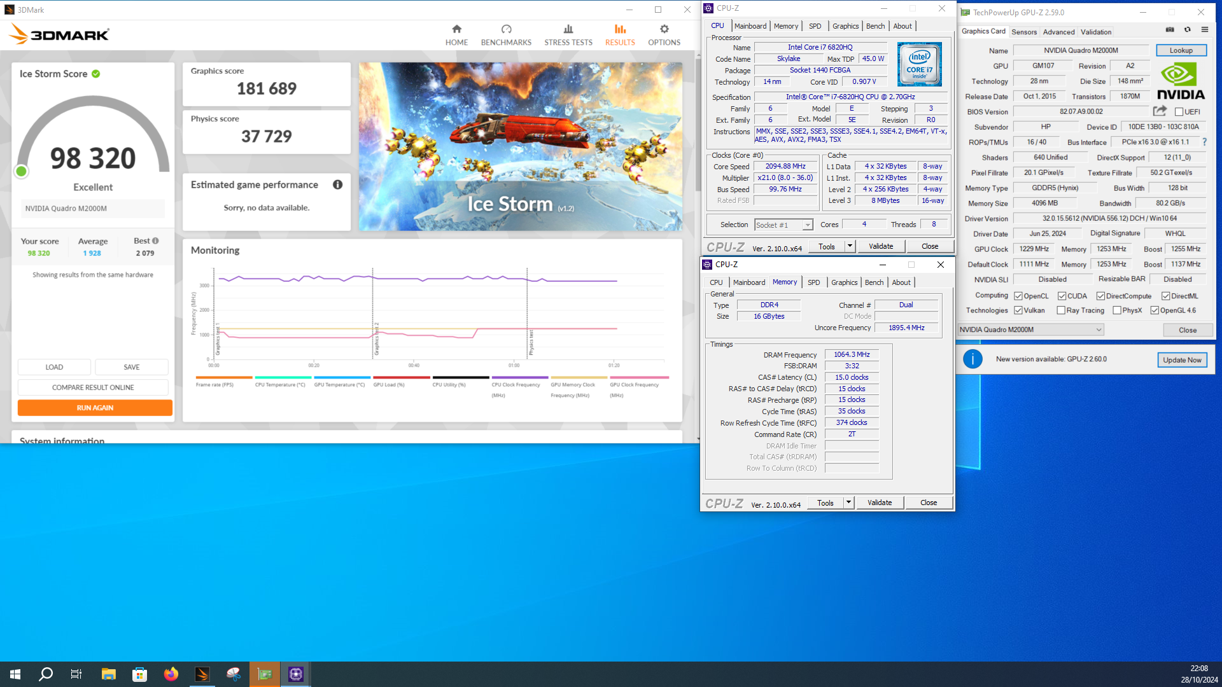
Task: Expand the Socket #1 selection dropdown
Action: [x=807, y=225]
